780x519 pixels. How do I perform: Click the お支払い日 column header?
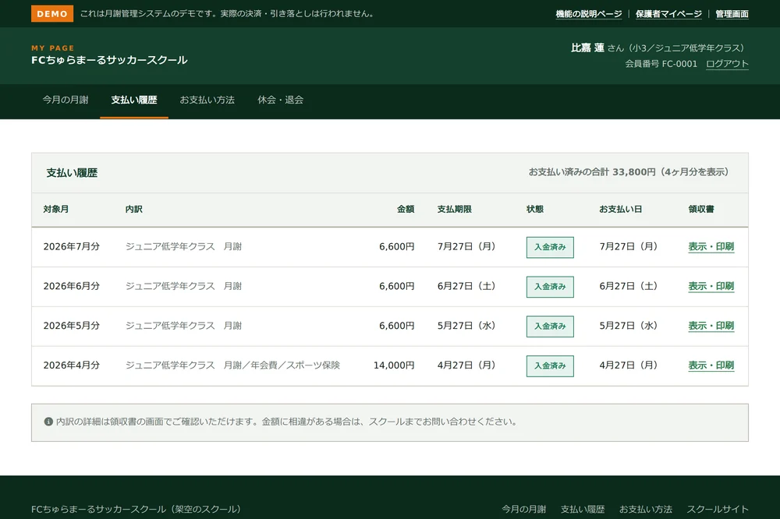pos(620,210)
